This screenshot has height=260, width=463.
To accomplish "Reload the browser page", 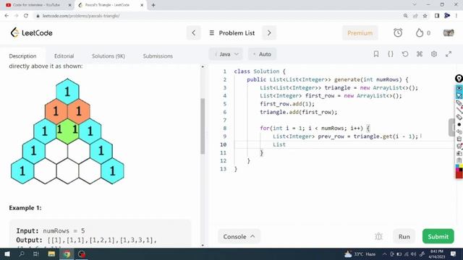I will (x=26, y=16).
